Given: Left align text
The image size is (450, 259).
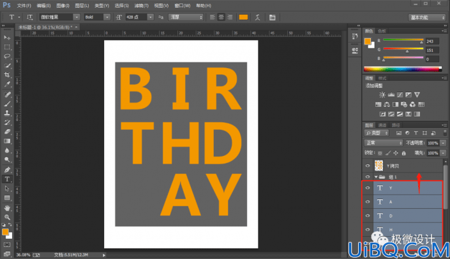Looking at the screenshot, I should click(213, 17).
